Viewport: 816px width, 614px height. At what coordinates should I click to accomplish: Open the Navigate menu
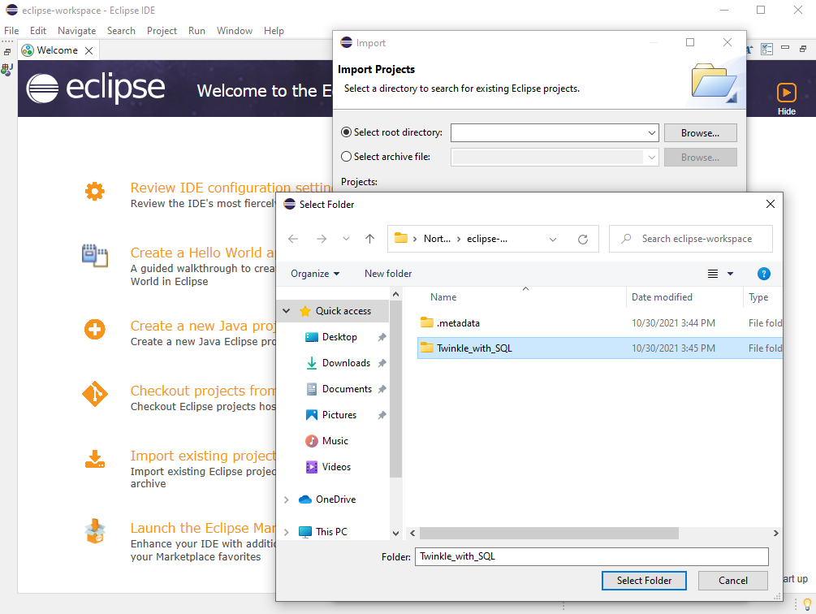click(76, 31)
